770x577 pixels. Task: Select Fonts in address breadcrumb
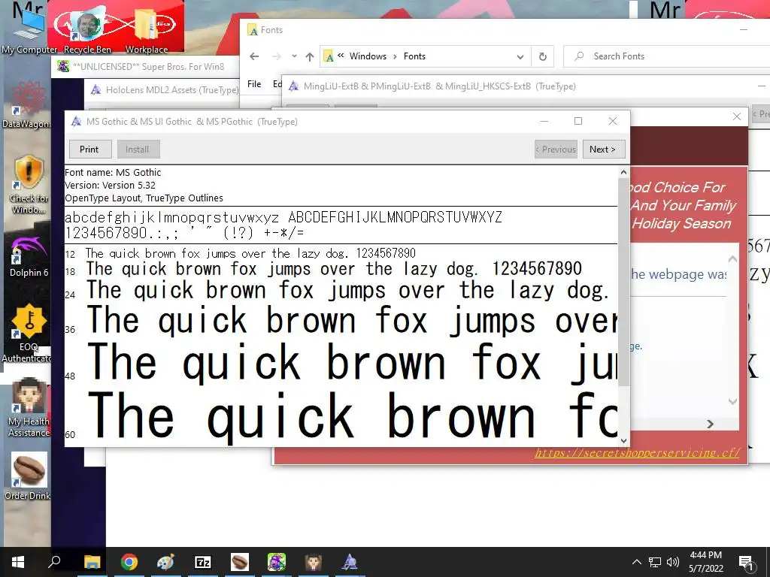tap(414, 56)
